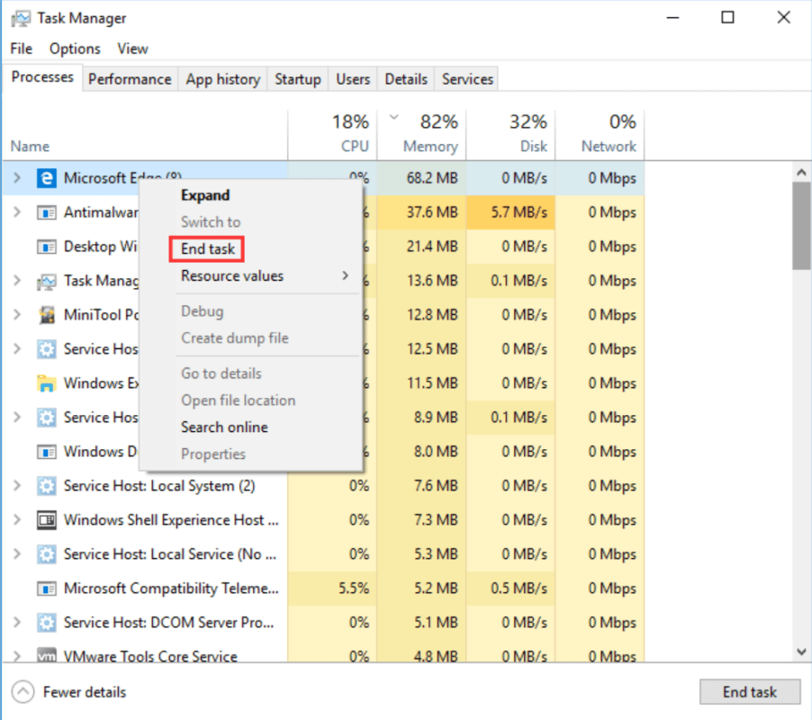This screenshot has width=812, height=720.
Task: Open the View menu
Action: [132, 49]
